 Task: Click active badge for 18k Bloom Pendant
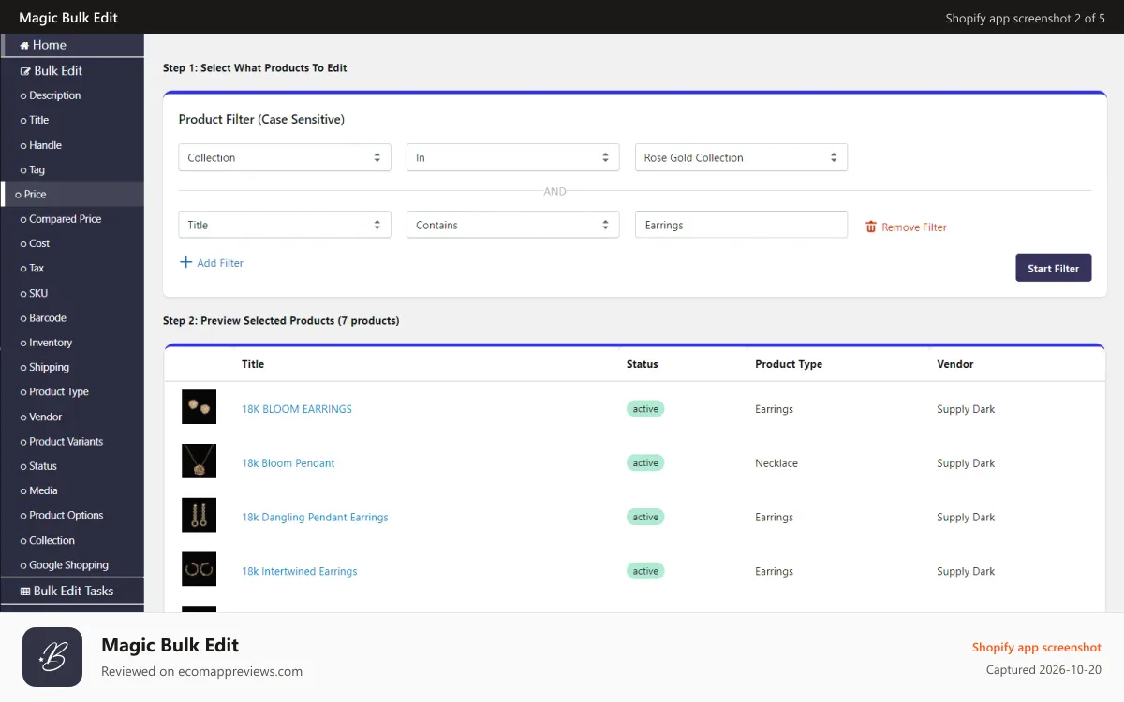click(645, 463)
